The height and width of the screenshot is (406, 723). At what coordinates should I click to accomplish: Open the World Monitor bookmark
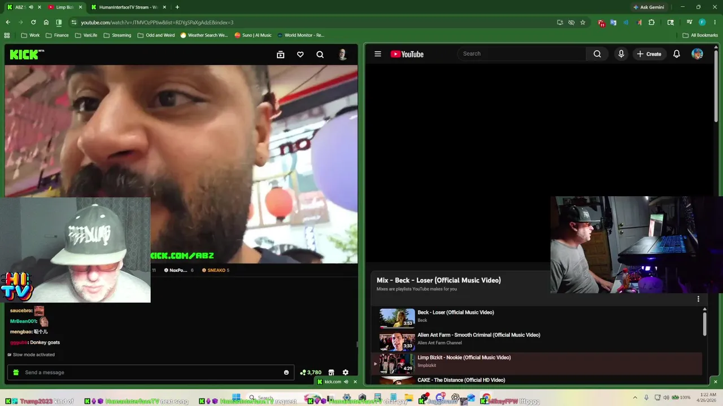[300, 35]
